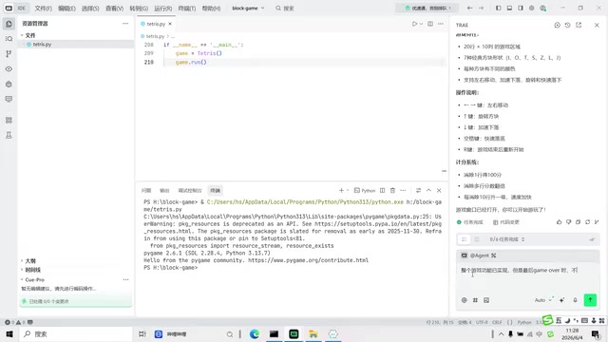Expand the 6/6 tasks completed list
Screen dimensions: 608x342
coord(507,239)
